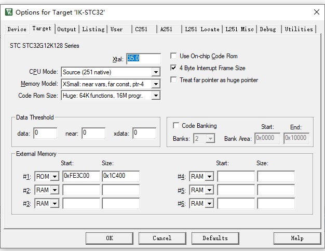Switch to the Device tab

coord(17,29)
